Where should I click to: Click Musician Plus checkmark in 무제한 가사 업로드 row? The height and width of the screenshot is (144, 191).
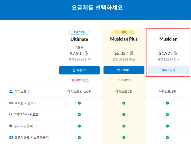[x=124, y=115]
